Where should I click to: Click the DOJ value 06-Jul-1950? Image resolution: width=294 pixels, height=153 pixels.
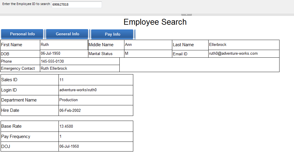(69, 146)
